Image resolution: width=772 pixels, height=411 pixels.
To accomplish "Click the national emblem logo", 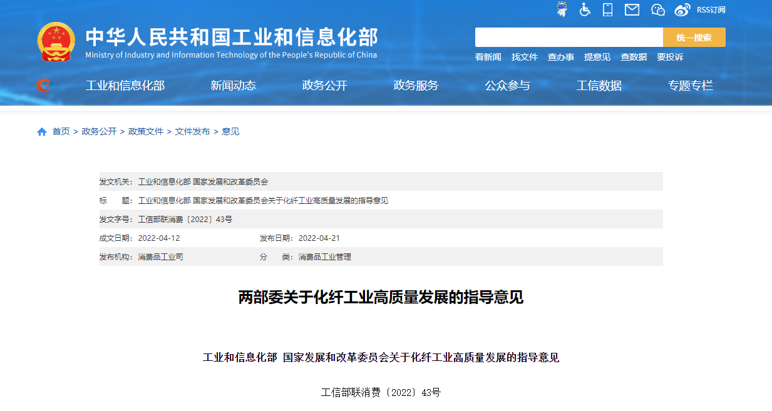I will coord(56,41).
